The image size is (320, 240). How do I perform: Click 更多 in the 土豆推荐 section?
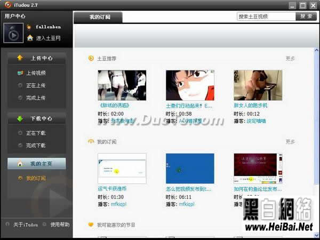[x=290, y=58]
